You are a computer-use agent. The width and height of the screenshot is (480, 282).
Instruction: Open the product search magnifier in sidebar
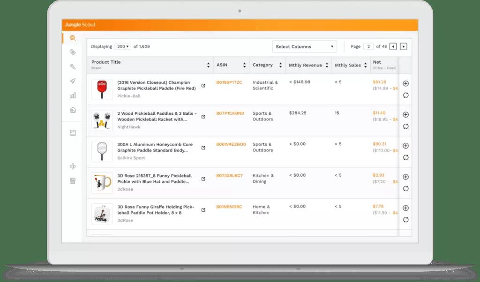click(73, 38)
